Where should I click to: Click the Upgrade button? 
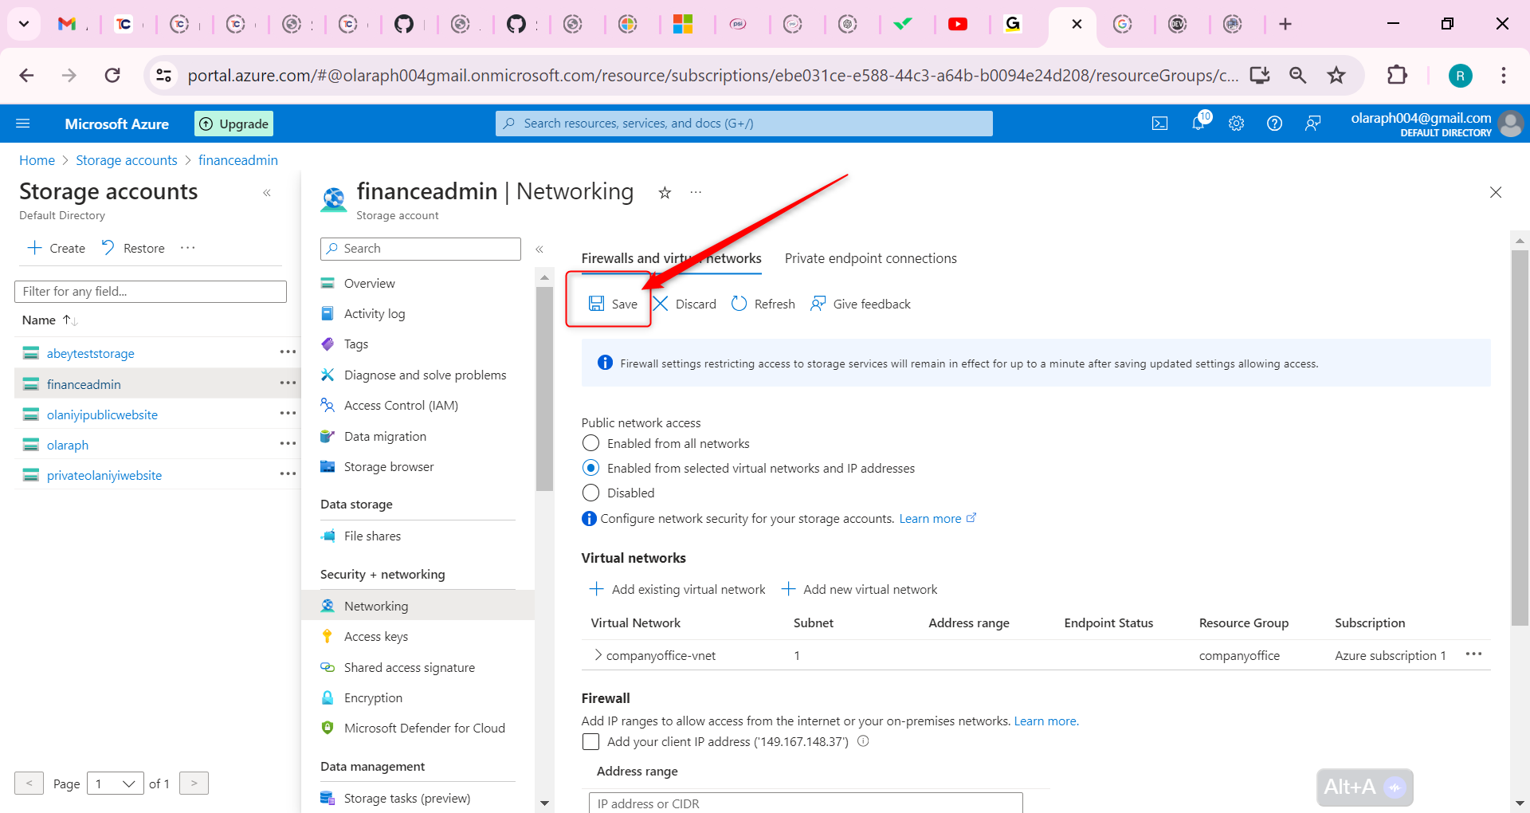coord(233,124)
